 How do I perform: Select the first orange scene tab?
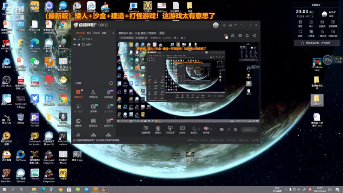coord(80,33)
